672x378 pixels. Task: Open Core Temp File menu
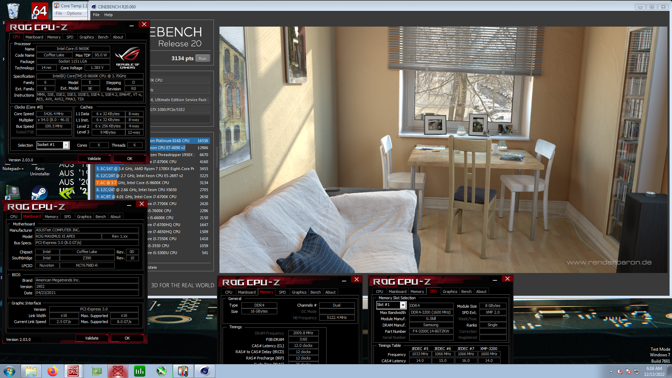pyautogui.click(x=59, y=13)
